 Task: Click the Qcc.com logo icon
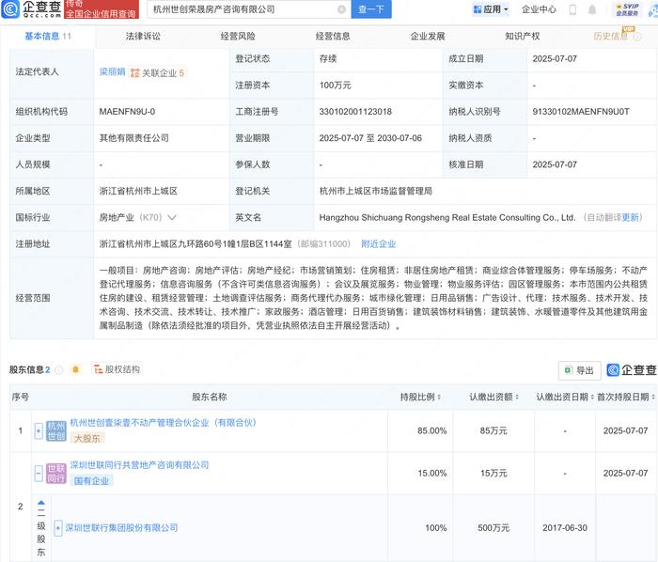(x=10, y=8)
